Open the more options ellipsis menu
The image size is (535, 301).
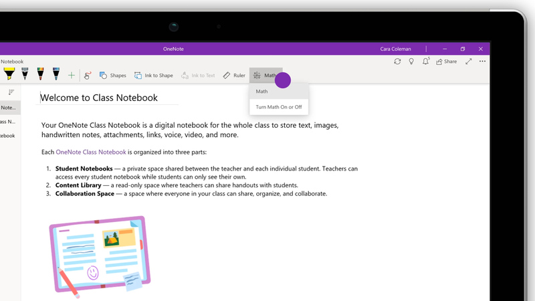click(x=482, y=62)
